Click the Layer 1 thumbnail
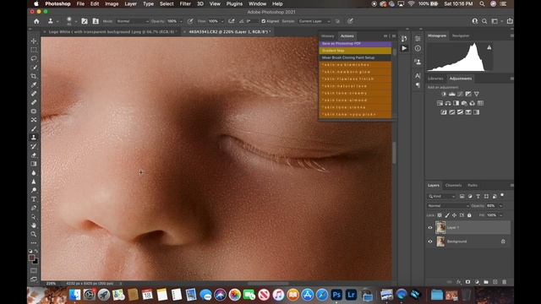This screenshot has width=541, height=304. click(440, 227)
